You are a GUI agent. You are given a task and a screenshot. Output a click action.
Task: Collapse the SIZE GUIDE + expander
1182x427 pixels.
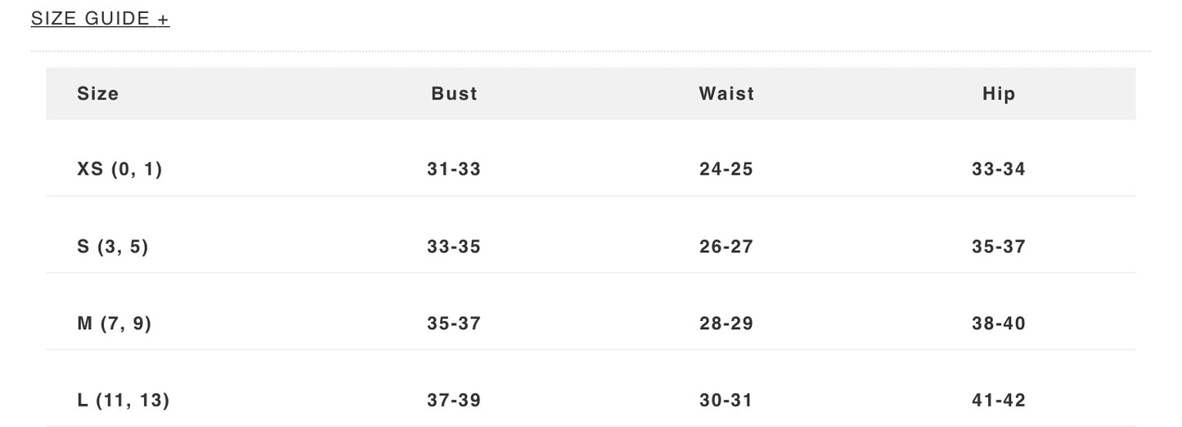(100, 18)
